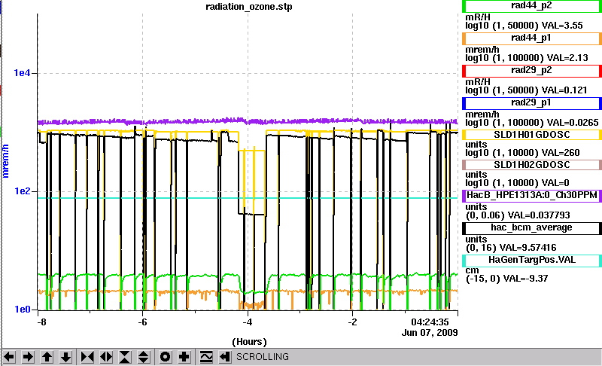Select the HaGenTargPos.VAL cyan legend entry

532,261
